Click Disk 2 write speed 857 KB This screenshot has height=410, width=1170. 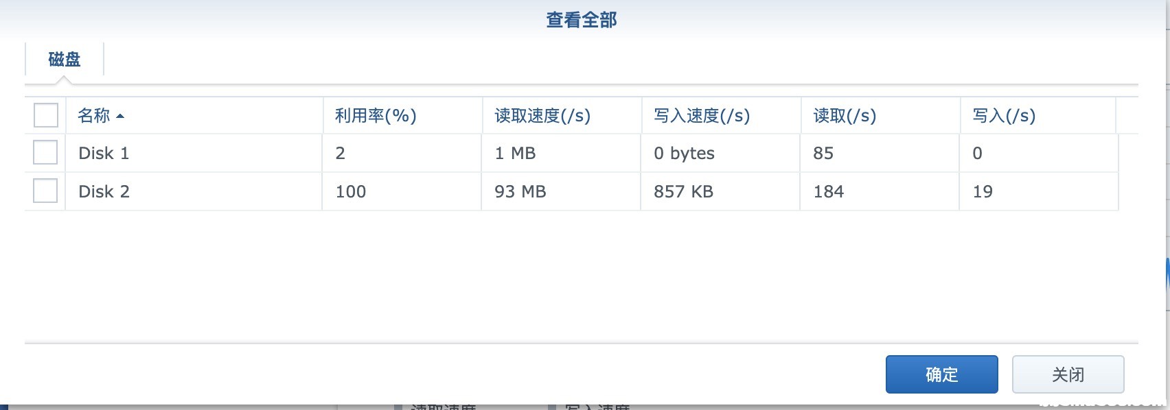(x=684, y=192)
